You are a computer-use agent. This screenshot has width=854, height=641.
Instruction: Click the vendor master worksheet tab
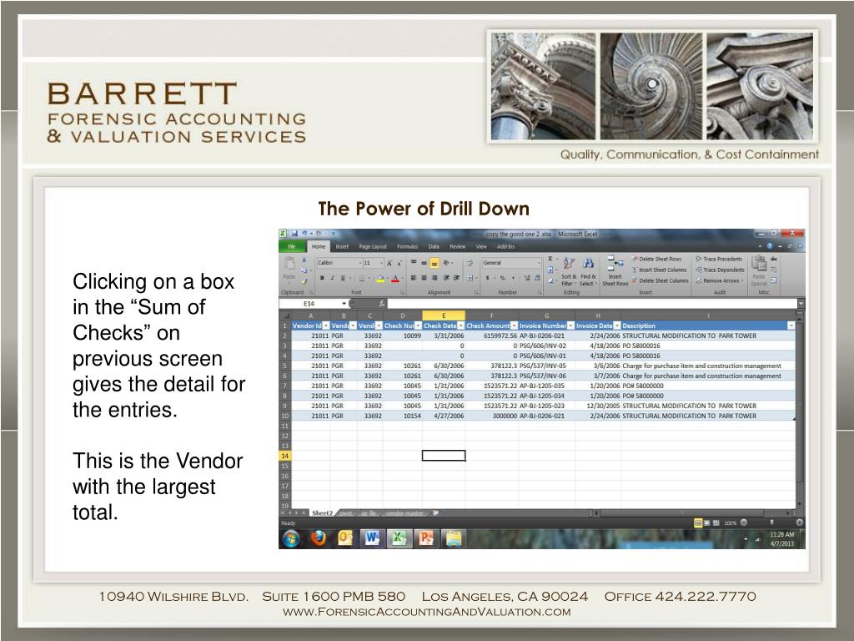404,513
